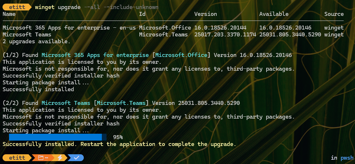The height and width of the screenshot is (164, 355).
Task: Click the blue checkmark status segment
Action: 76,158
